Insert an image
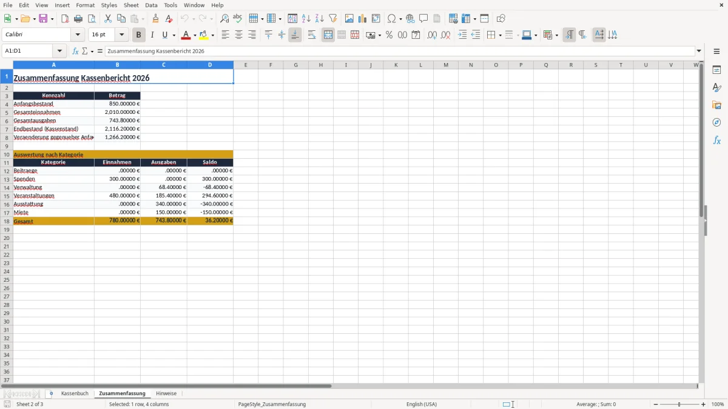 pyautogui.click(x=349, y=19)
